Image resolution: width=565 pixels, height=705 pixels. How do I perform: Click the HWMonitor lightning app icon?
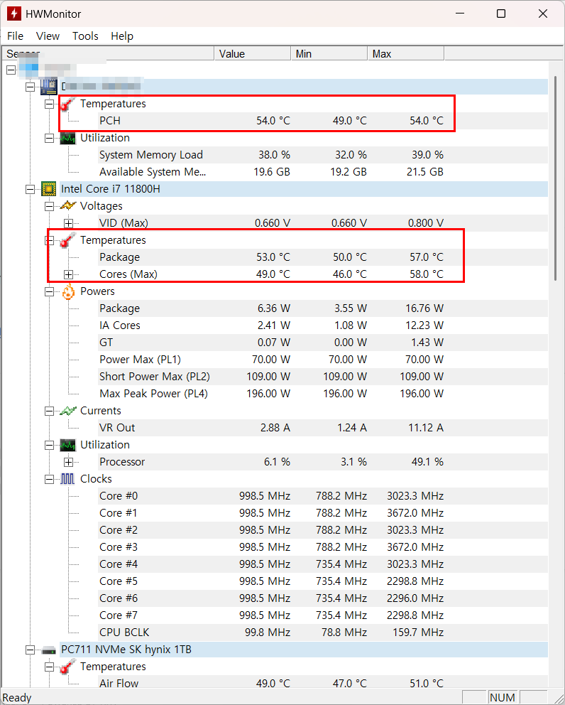click(x=14, y=14)
